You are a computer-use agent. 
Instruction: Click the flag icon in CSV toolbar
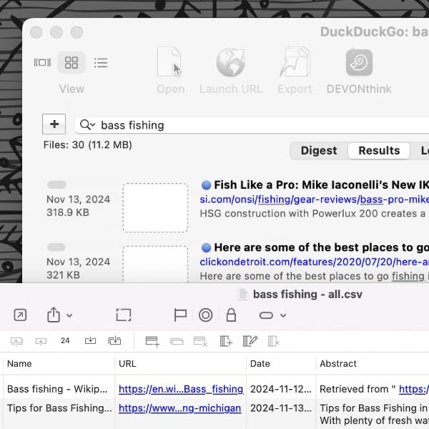[180, 315]
